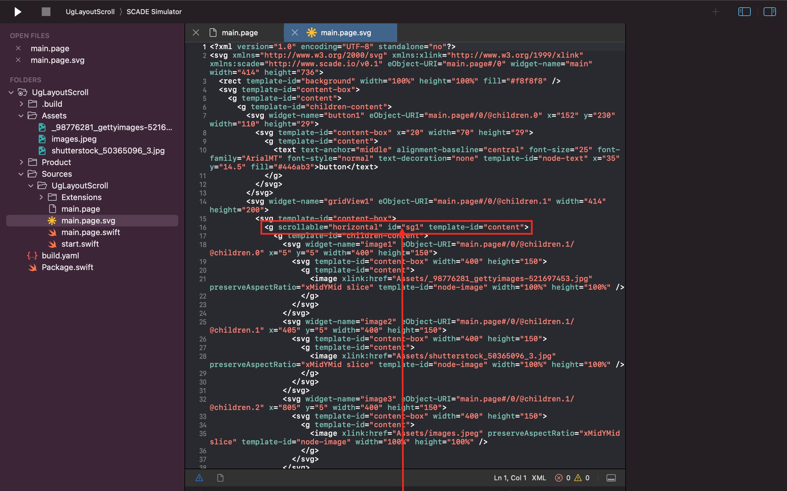
Task: Click the Swift icon beside Package.swift
Action: point(32,267)
